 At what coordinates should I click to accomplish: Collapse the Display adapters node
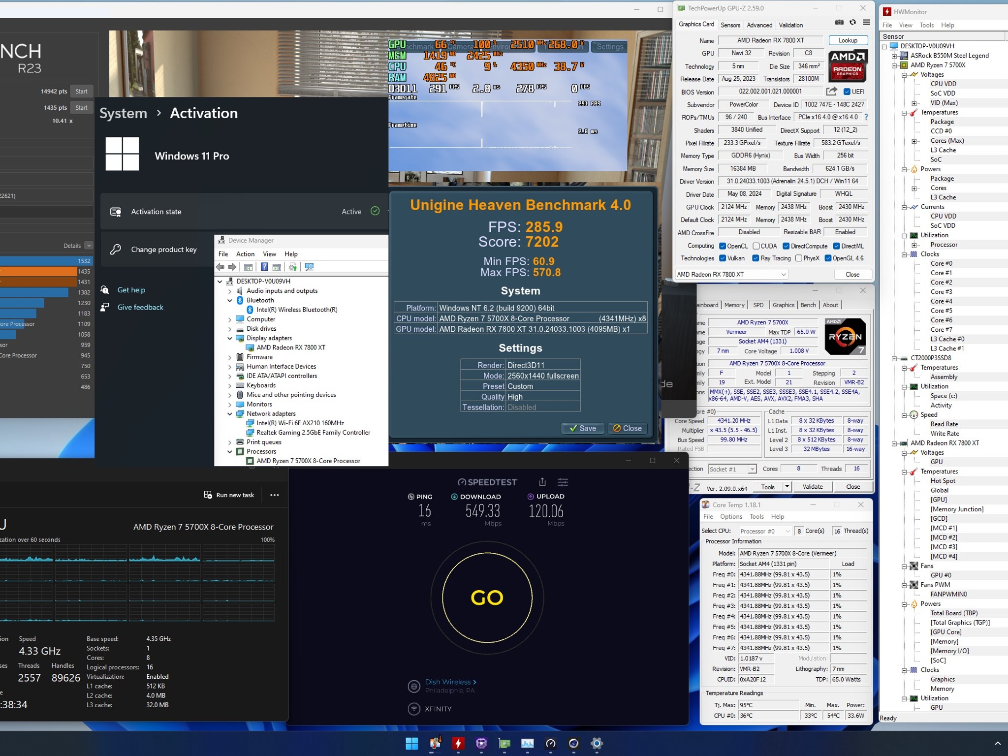point(230,338)
